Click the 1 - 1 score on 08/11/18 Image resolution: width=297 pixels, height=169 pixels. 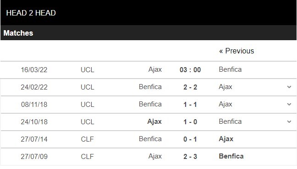click(x=190, y=105)
